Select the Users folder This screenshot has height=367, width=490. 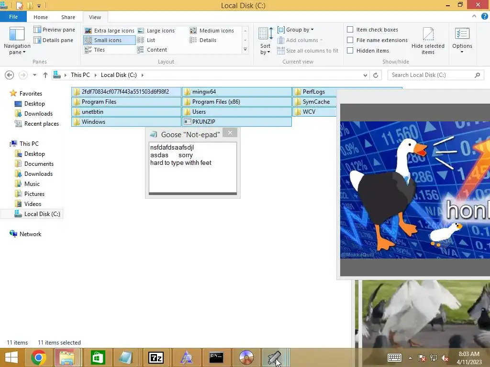pos(236,112)
